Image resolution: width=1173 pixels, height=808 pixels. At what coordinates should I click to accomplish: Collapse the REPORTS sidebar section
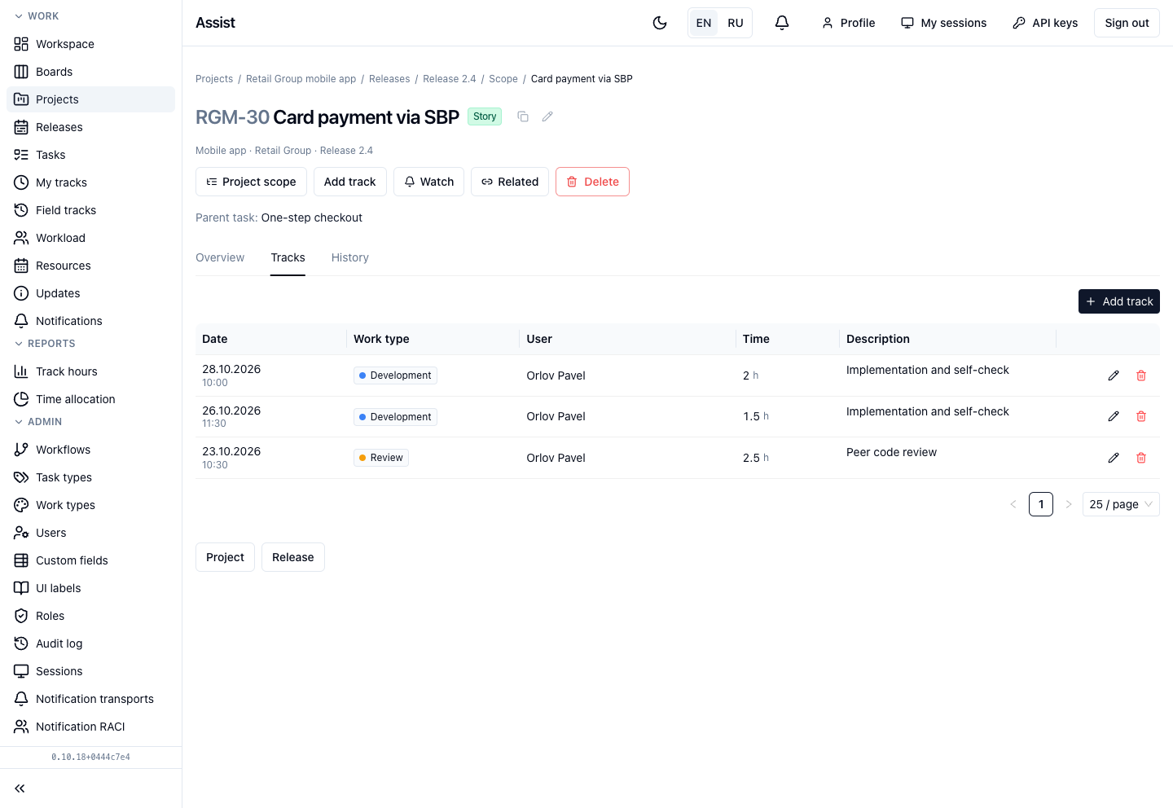(x=45, y=344)
